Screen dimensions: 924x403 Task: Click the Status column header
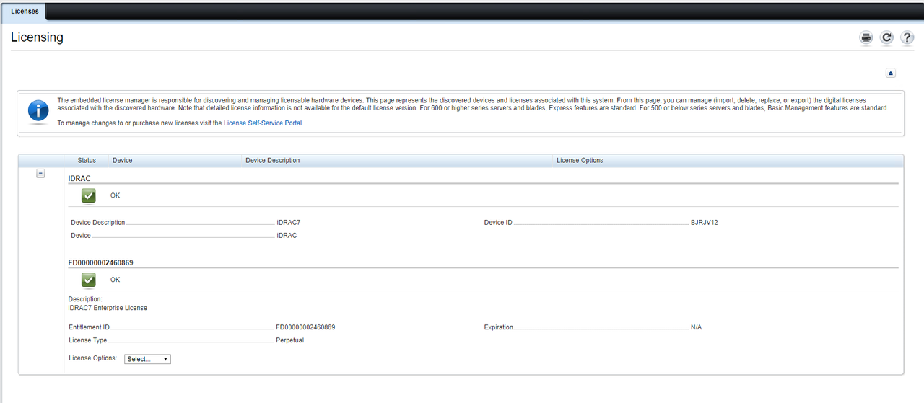pos(87,160)
